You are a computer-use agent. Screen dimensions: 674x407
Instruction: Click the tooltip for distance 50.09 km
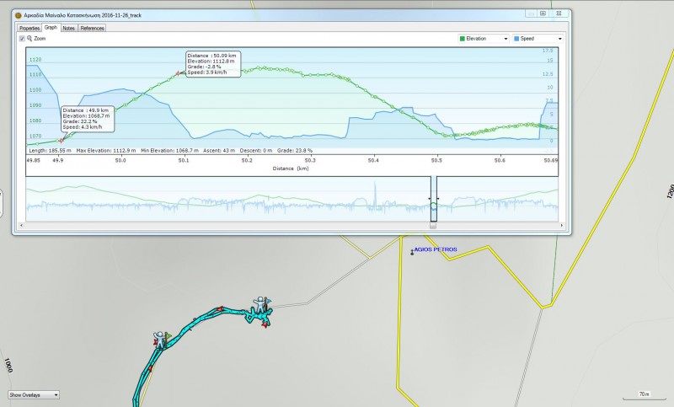(x=213, y=64)
